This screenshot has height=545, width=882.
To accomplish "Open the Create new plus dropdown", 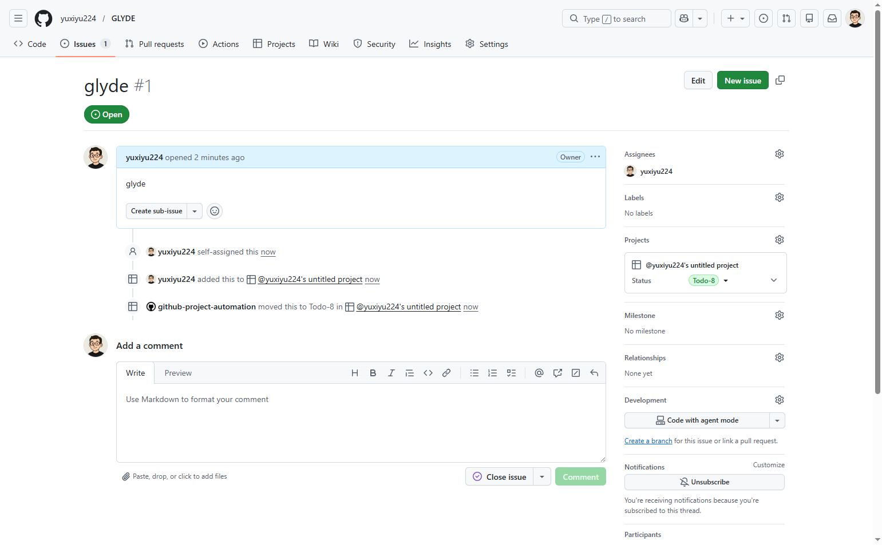I will pyautogui.click(x=735, y=18).
